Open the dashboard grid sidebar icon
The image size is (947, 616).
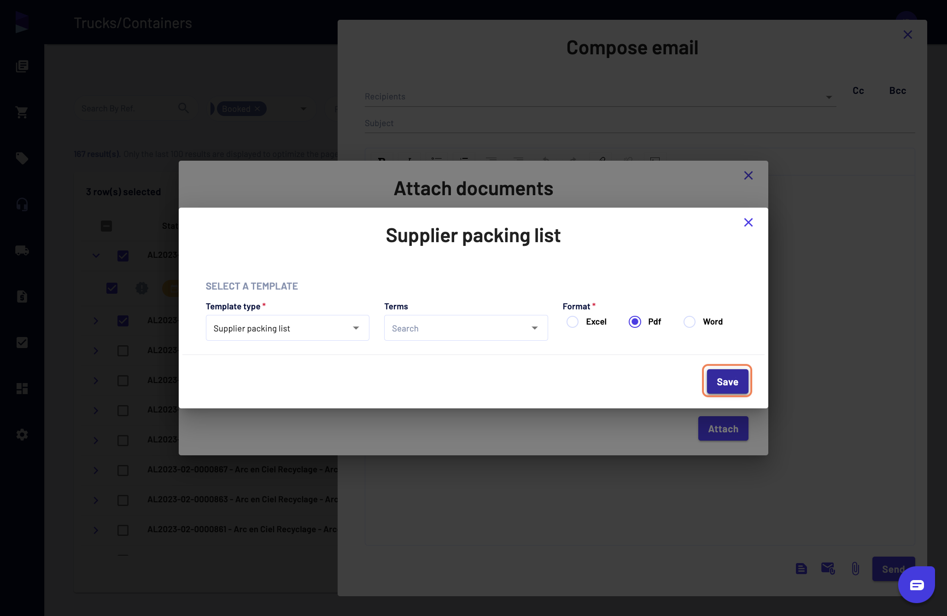22,388
